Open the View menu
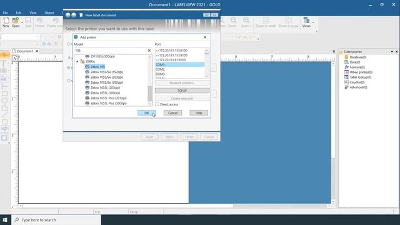 tap(33, 12)
